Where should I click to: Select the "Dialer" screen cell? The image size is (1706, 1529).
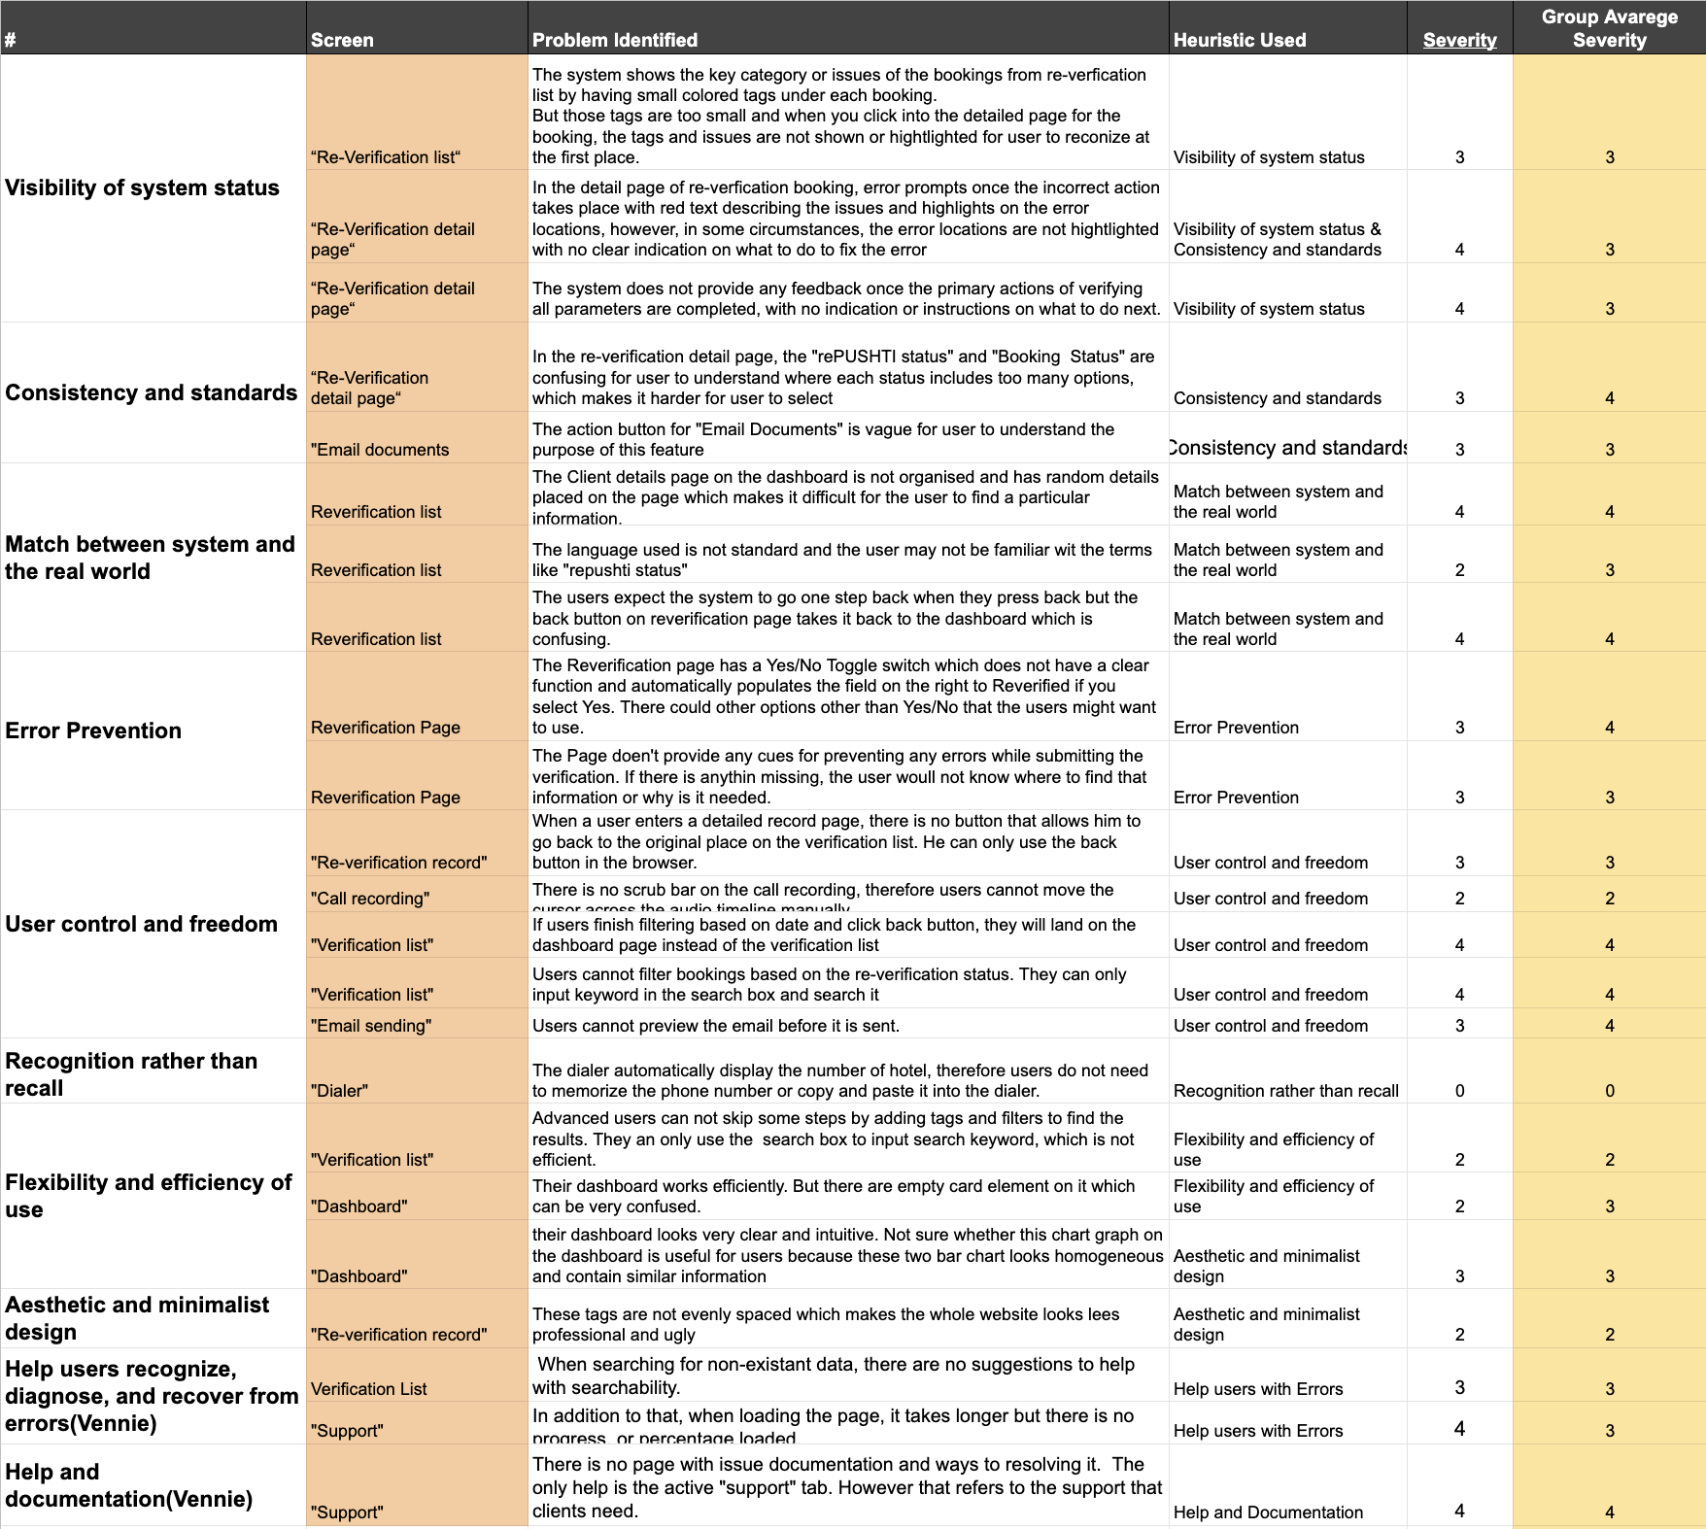417,1071
